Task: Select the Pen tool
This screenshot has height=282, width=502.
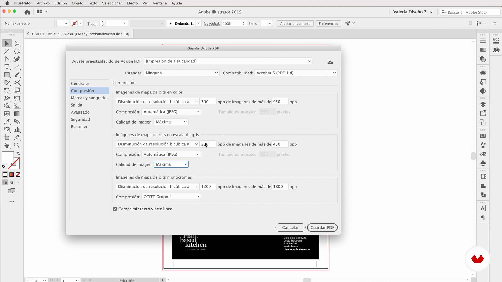Action: tap(17, 59)
